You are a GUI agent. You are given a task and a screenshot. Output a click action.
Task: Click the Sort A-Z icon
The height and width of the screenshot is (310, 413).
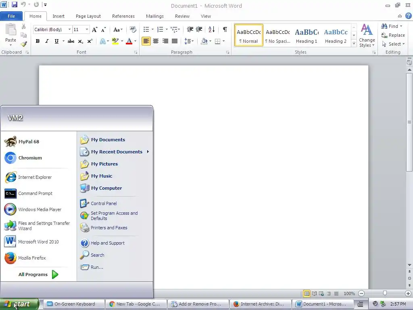pos(211,29)
